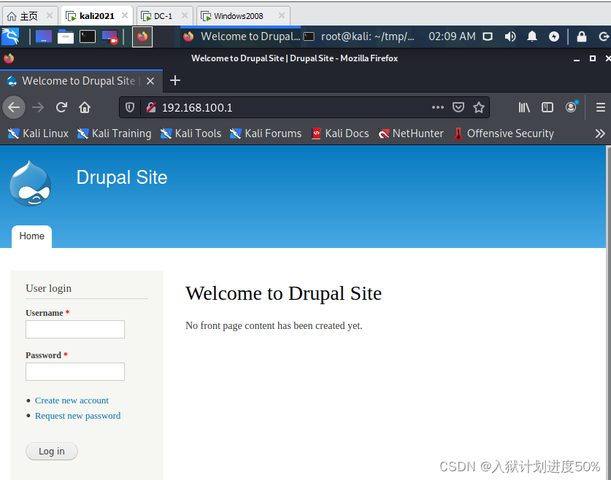The width and height of the screenshot is (611, 480).
Task: Switch to root@kali terminal taskbar window
Action: coord(359,36)
